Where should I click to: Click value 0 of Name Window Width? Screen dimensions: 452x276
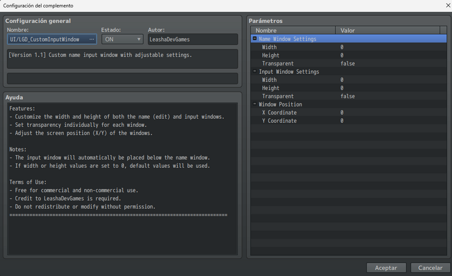(x=342, y=47)
